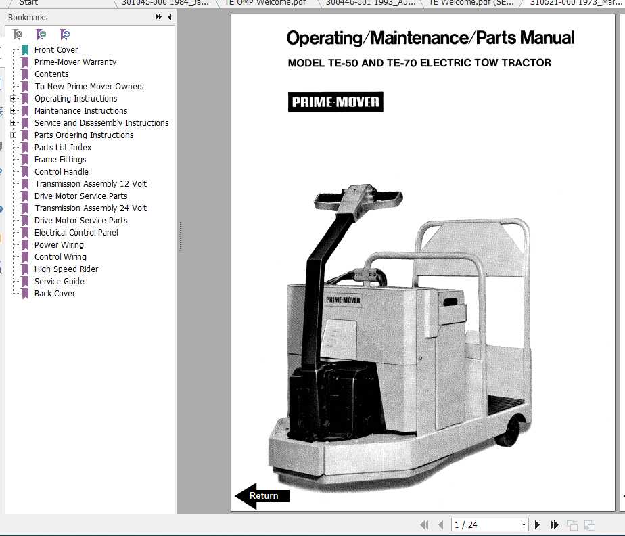Jump to the first page
This screenshot has height=536, width=625.
425,524
